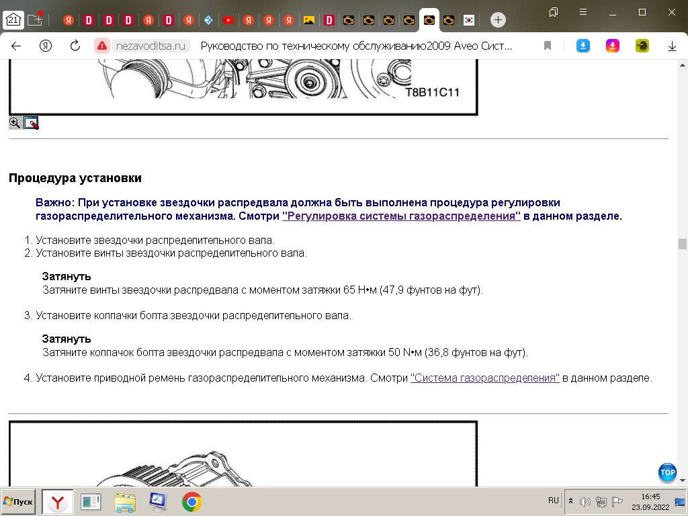The image size is (688, 516).
Task: Bookmark this page with the flag icon
Action: tap(548, 46)
